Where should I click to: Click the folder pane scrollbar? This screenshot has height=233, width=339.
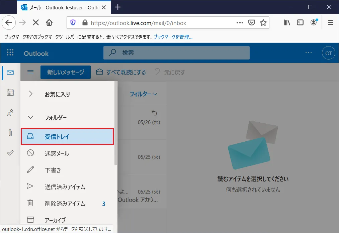point(116,123)
